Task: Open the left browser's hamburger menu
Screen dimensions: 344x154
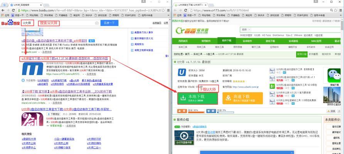Action: click(x=169, y=10)
